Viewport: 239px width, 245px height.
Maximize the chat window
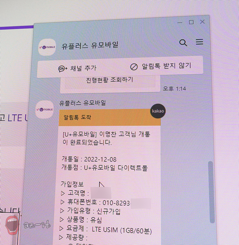click(191, 22)
